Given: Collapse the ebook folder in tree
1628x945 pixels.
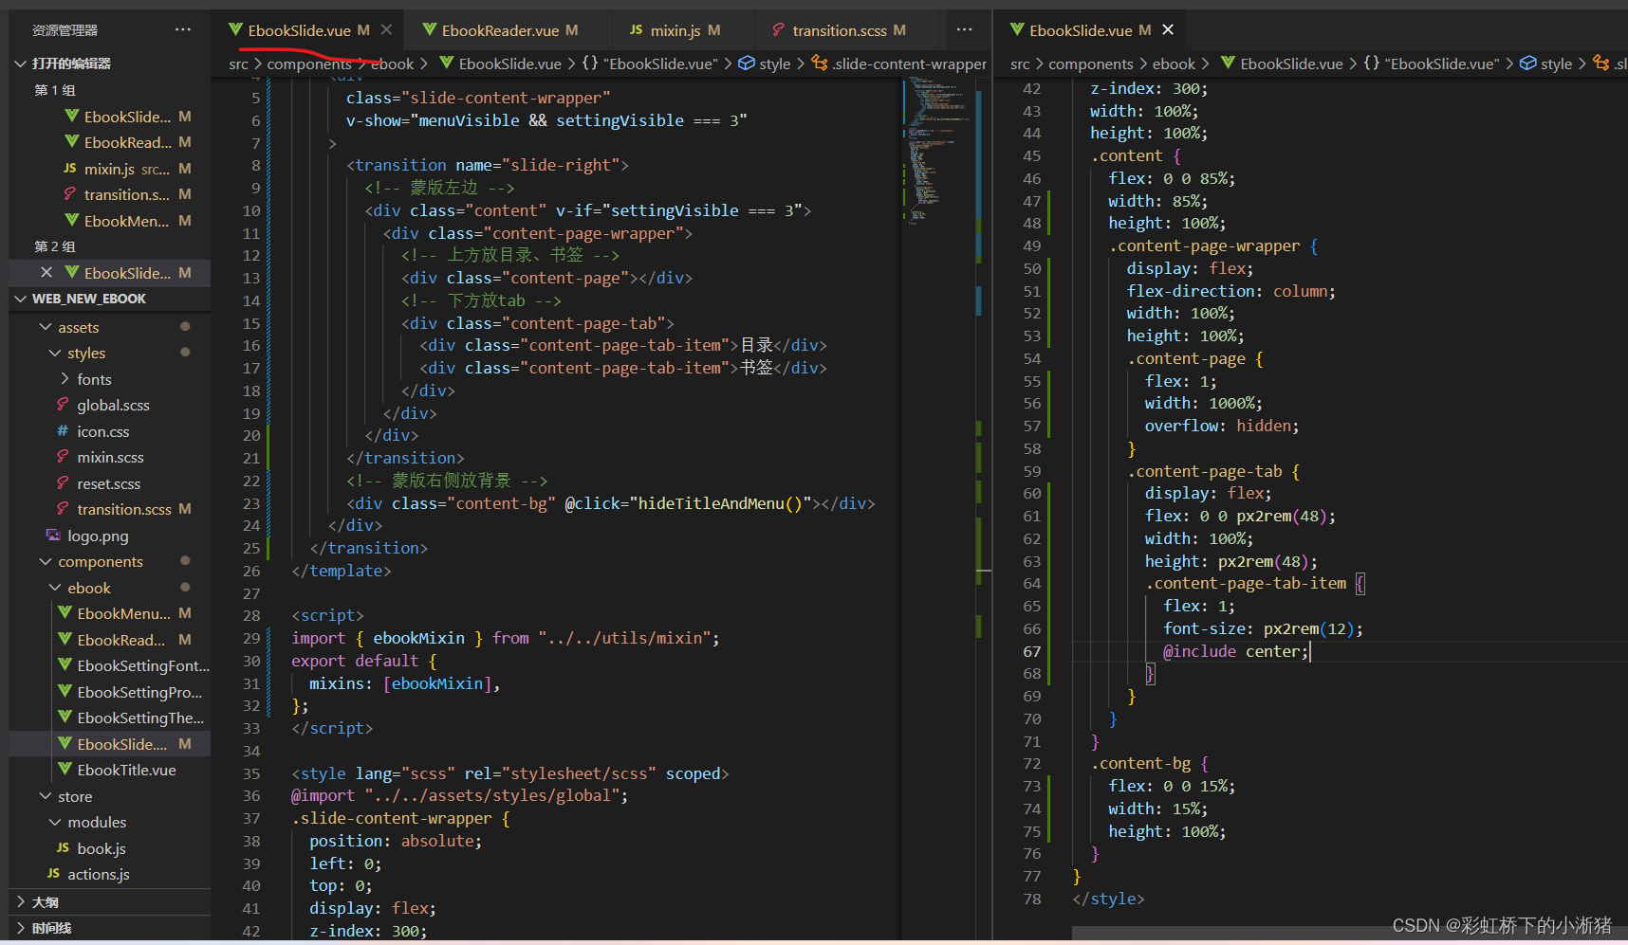Looking at the screenshot, I should click(54, 588).
